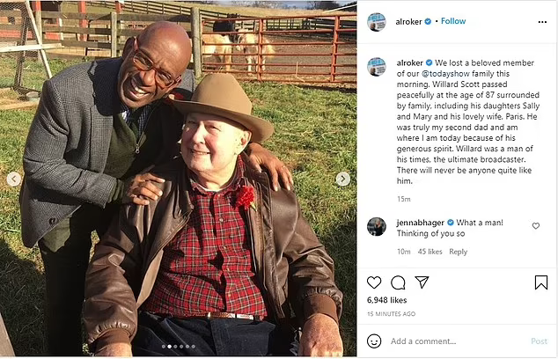Like jennabhager's comment with small heart
This screenshot has width=558, height=359.
coord(536,226)
